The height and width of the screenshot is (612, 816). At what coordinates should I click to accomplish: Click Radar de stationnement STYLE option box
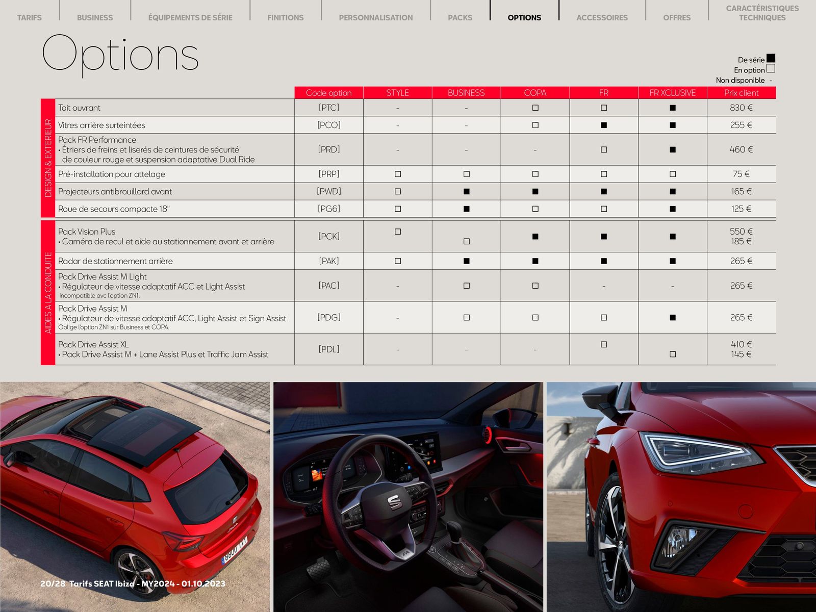(x=398, y=261)
